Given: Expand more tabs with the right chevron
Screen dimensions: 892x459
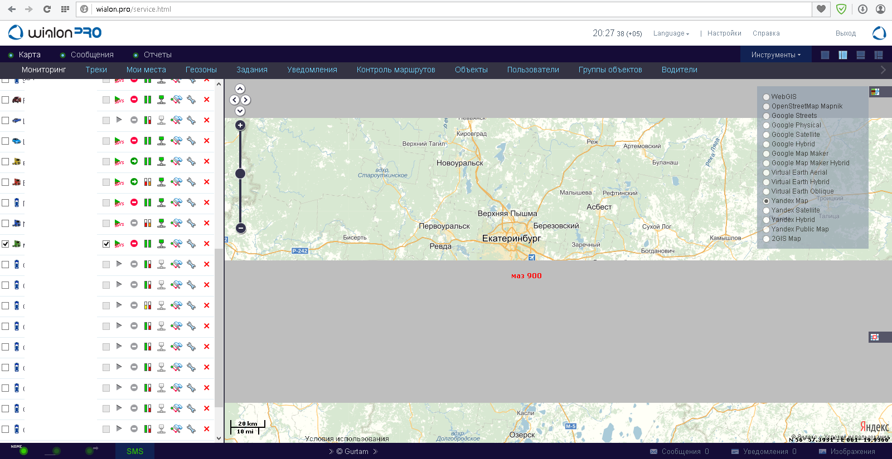Looking at the screenshot, I should [x=883, y=70].
